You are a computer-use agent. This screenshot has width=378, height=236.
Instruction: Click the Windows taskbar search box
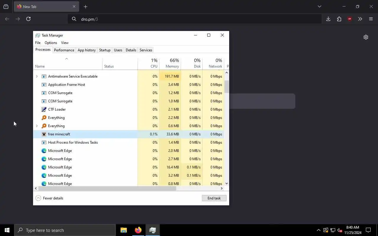click(65, 230)
